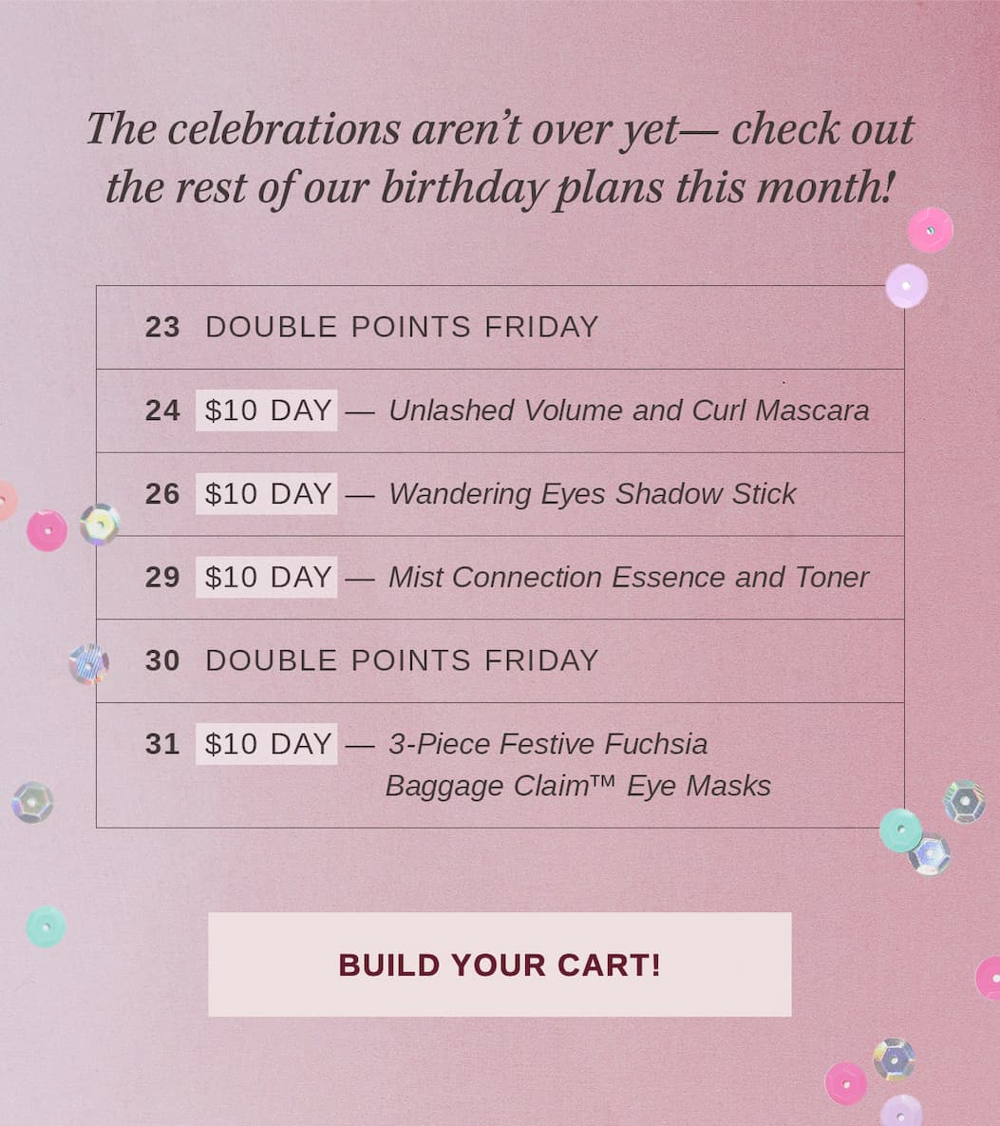Click the birthday plans headline text

500,157
